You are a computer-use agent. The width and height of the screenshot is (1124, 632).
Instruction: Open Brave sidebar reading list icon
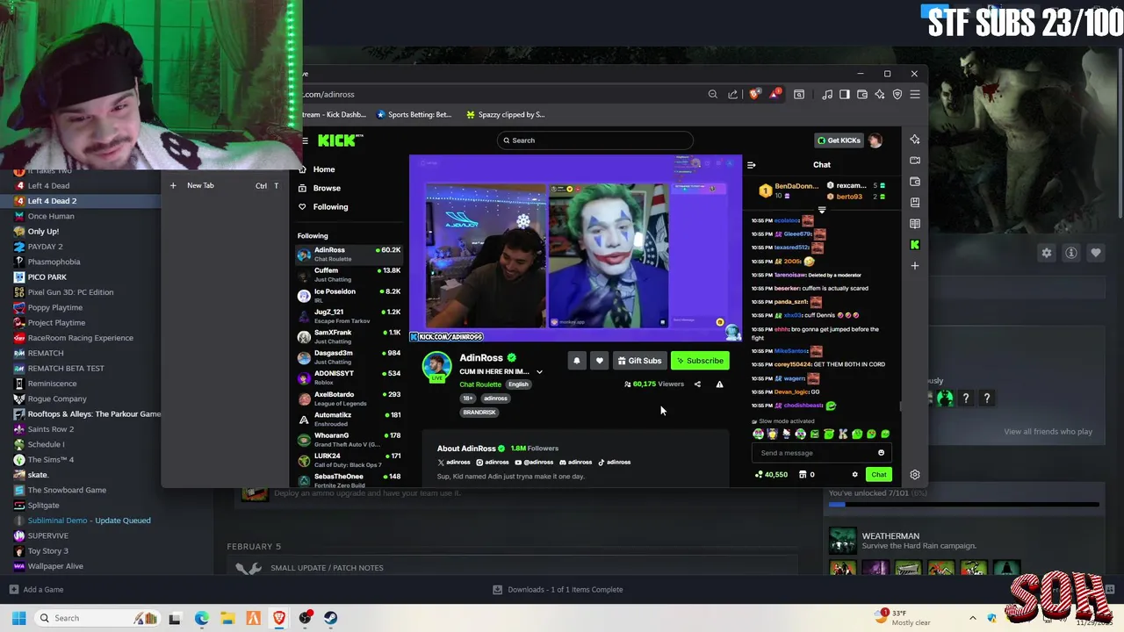914,224
